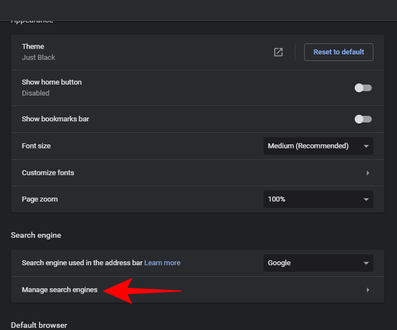Turn on the Show bookmarks bar toggle
The height and width of the screenshot is (330, 397).
(363, 119)
